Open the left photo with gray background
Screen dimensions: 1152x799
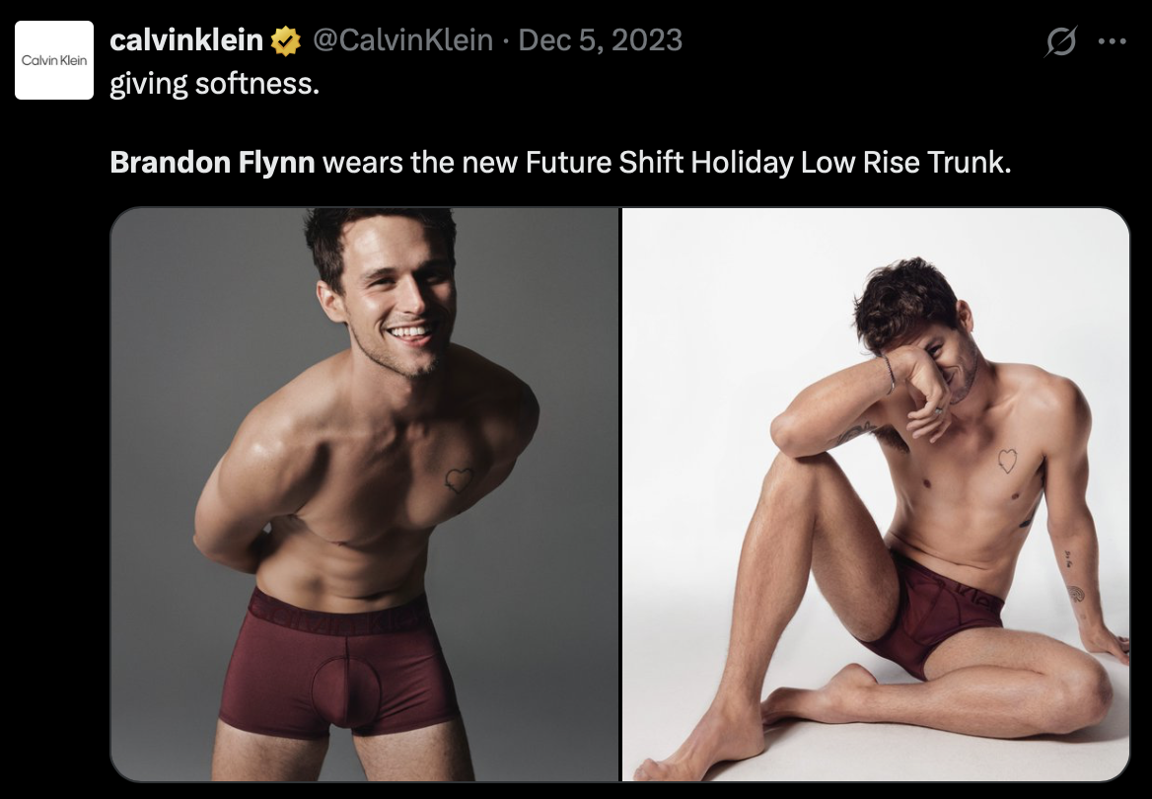[x=364, y=494]
